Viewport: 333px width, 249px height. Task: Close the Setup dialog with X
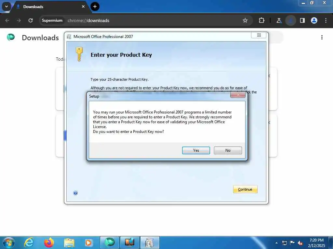[x=238, y=95]
